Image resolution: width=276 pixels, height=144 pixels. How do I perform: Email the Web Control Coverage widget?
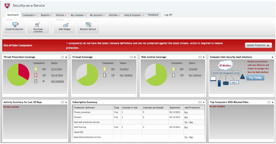200,57
